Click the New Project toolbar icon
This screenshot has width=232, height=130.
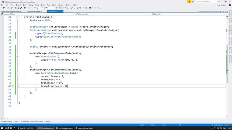point(12,8)
